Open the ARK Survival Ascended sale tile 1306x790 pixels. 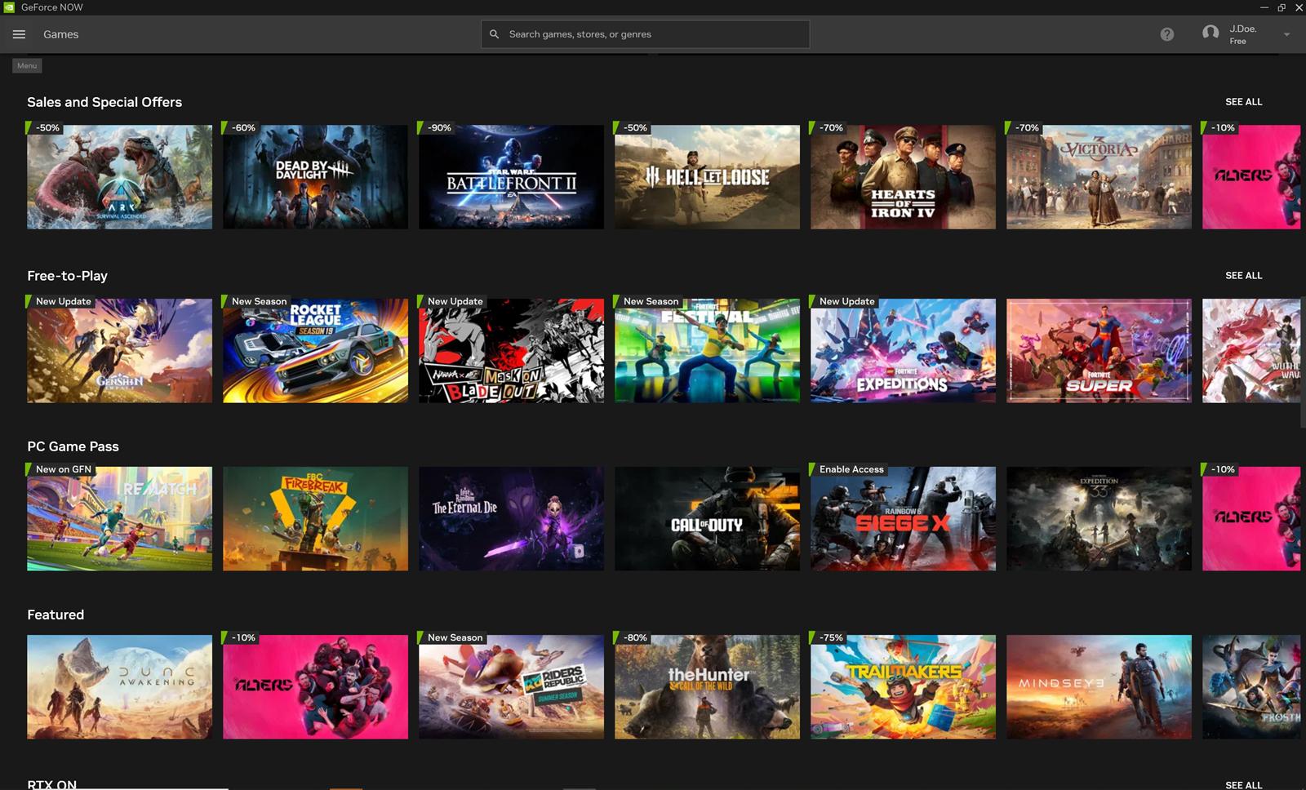point(119,176)
